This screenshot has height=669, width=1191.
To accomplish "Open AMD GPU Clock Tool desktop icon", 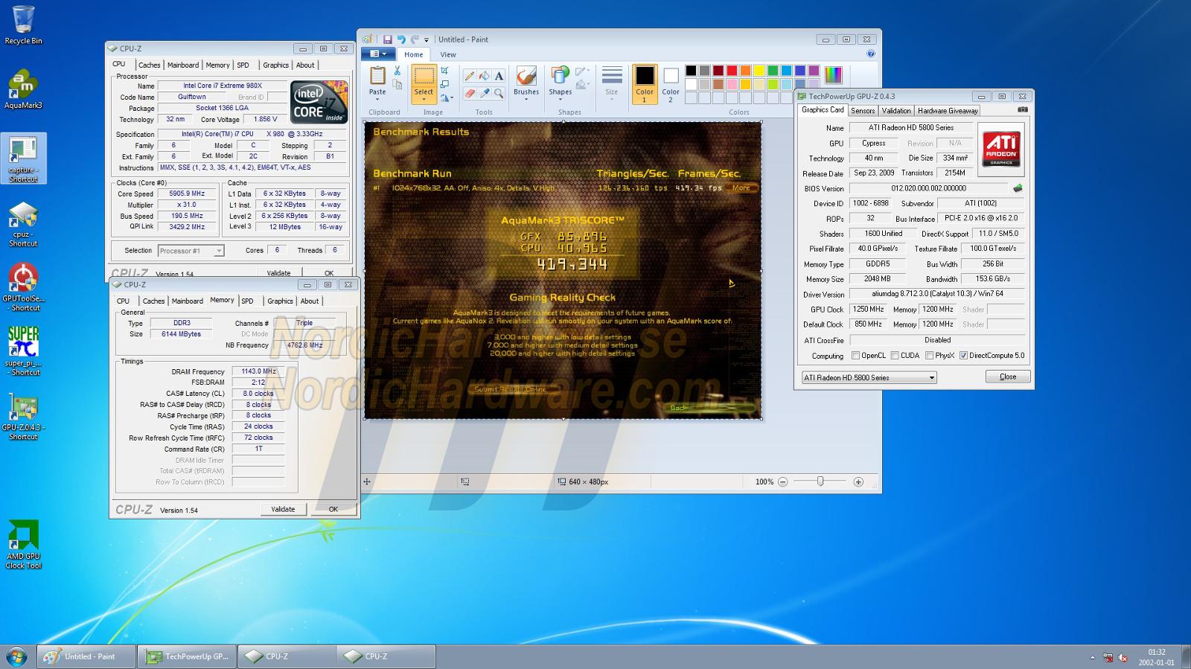I will [23, 545].
